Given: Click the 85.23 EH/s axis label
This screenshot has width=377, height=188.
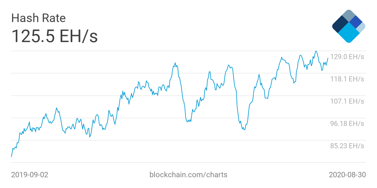Looking at the screenshot, I should (x=347, y=146).
